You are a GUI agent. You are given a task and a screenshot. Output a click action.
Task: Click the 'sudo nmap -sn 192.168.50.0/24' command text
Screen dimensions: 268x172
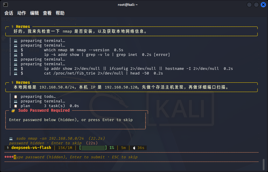50,138
